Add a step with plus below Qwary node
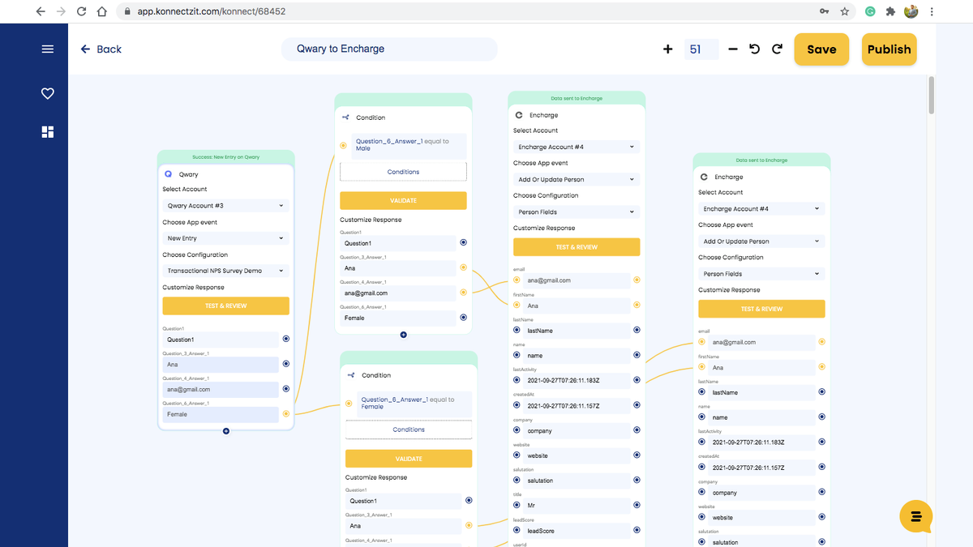This screenshot has width=973, height=547. coord(226,431)
